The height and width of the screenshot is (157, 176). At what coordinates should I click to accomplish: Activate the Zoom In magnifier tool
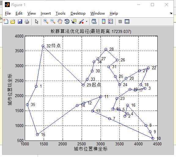[x=46, y=21]
